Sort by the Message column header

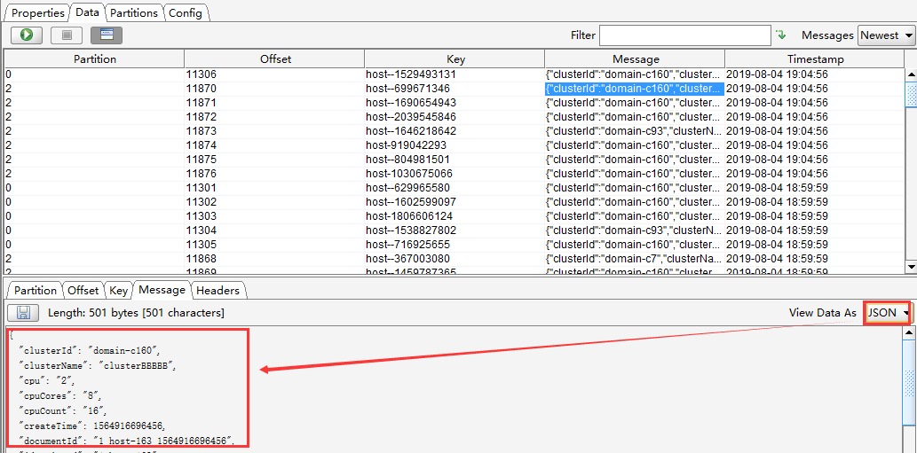pos(636,59)
